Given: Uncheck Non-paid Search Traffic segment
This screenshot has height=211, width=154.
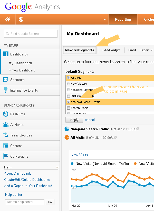Looking at the screenshot, I should 69,102.
